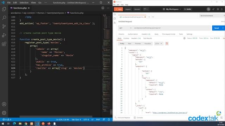The image size is (225, 126).
Task: Open the Selection menu in VS Code
Action: click(x=24, y=2)
